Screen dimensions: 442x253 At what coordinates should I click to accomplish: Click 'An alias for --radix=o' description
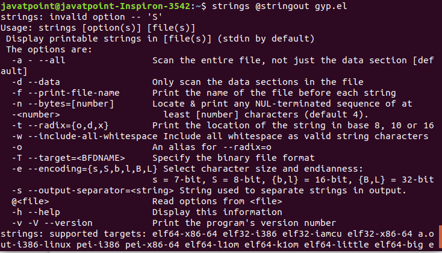(212, 147)
